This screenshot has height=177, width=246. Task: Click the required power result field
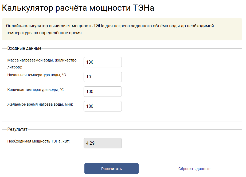pos(103,143)
